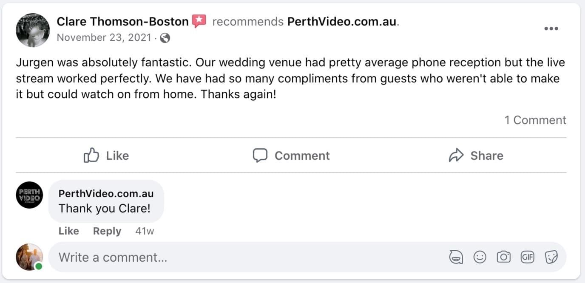Share the post using the arrow button

[476, 156]
